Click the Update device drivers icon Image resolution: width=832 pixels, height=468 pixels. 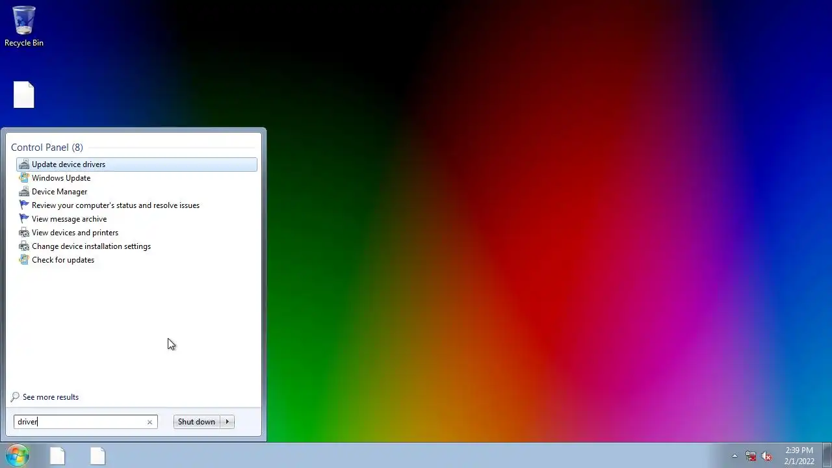pyautogui.click(x=24, y=164)
